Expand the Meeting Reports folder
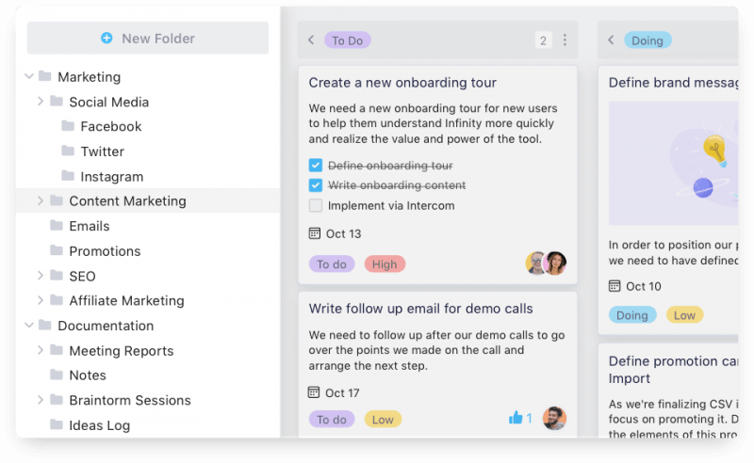The image size is (754, 463). click(x=41, y=350)
